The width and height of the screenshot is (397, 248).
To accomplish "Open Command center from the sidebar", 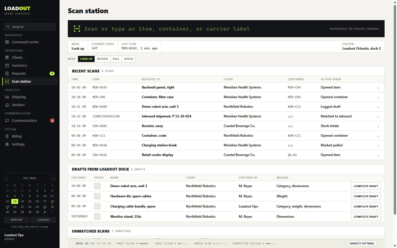I will coord(30,42).
